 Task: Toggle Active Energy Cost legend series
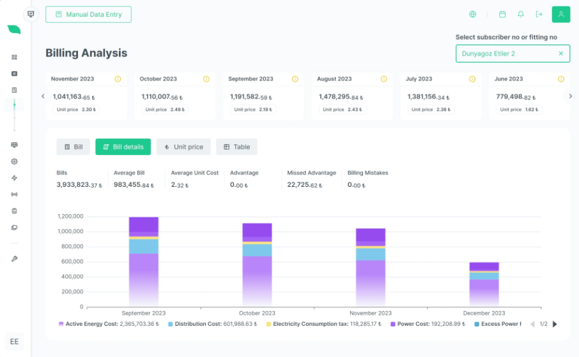(x=109, y=324)
